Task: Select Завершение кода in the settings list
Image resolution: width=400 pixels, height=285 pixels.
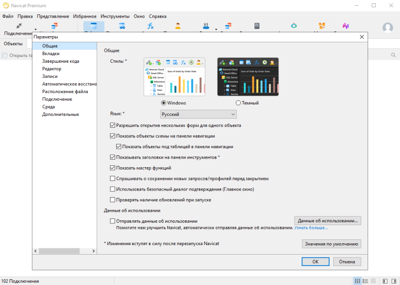Action: pyautogui.click(x=65, y=61)
